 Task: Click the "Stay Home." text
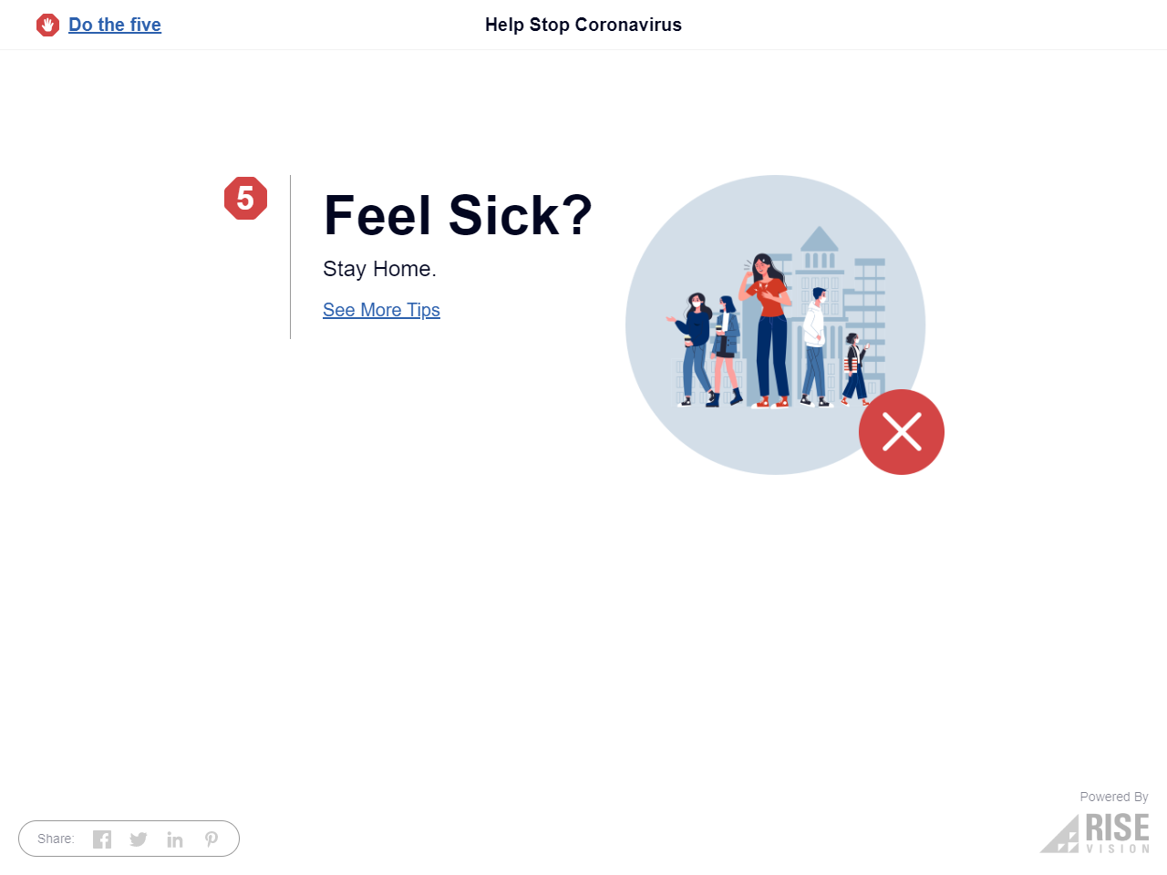[x=379, y=269]
